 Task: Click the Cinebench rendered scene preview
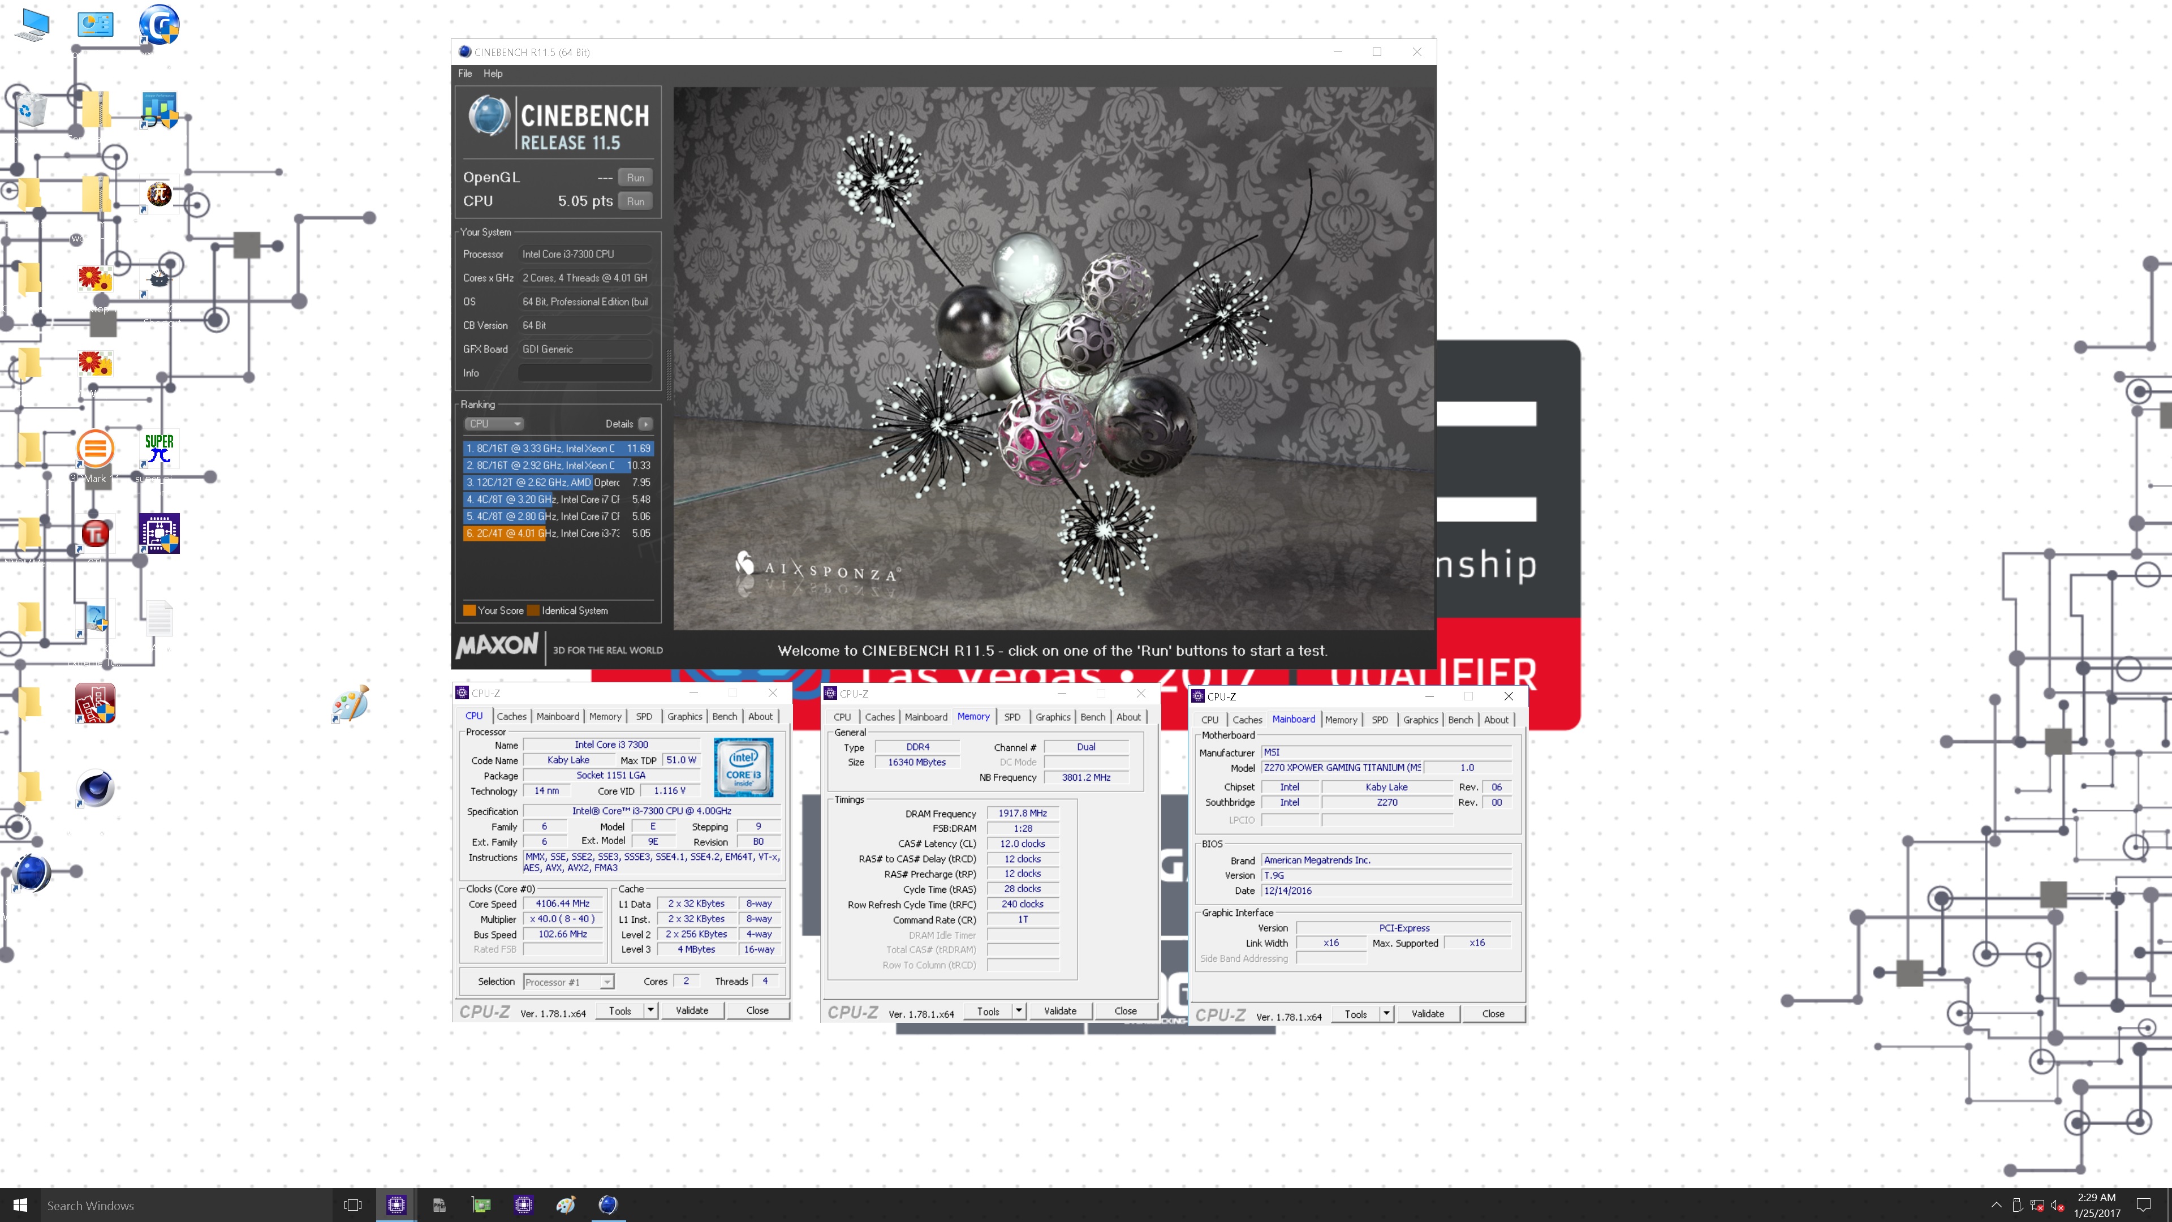click(x=1053, y=358)
